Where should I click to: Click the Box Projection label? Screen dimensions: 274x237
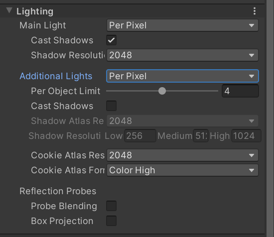coord(62,221)
